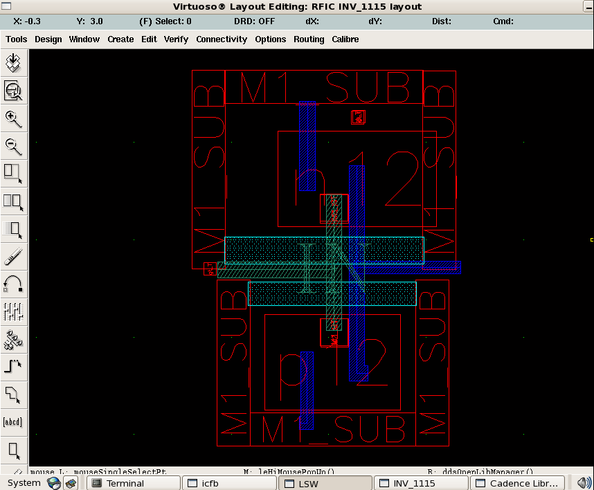594x490 pixels.
Task: Click the window menu button in title bar
Action: (x=7, y=6)
